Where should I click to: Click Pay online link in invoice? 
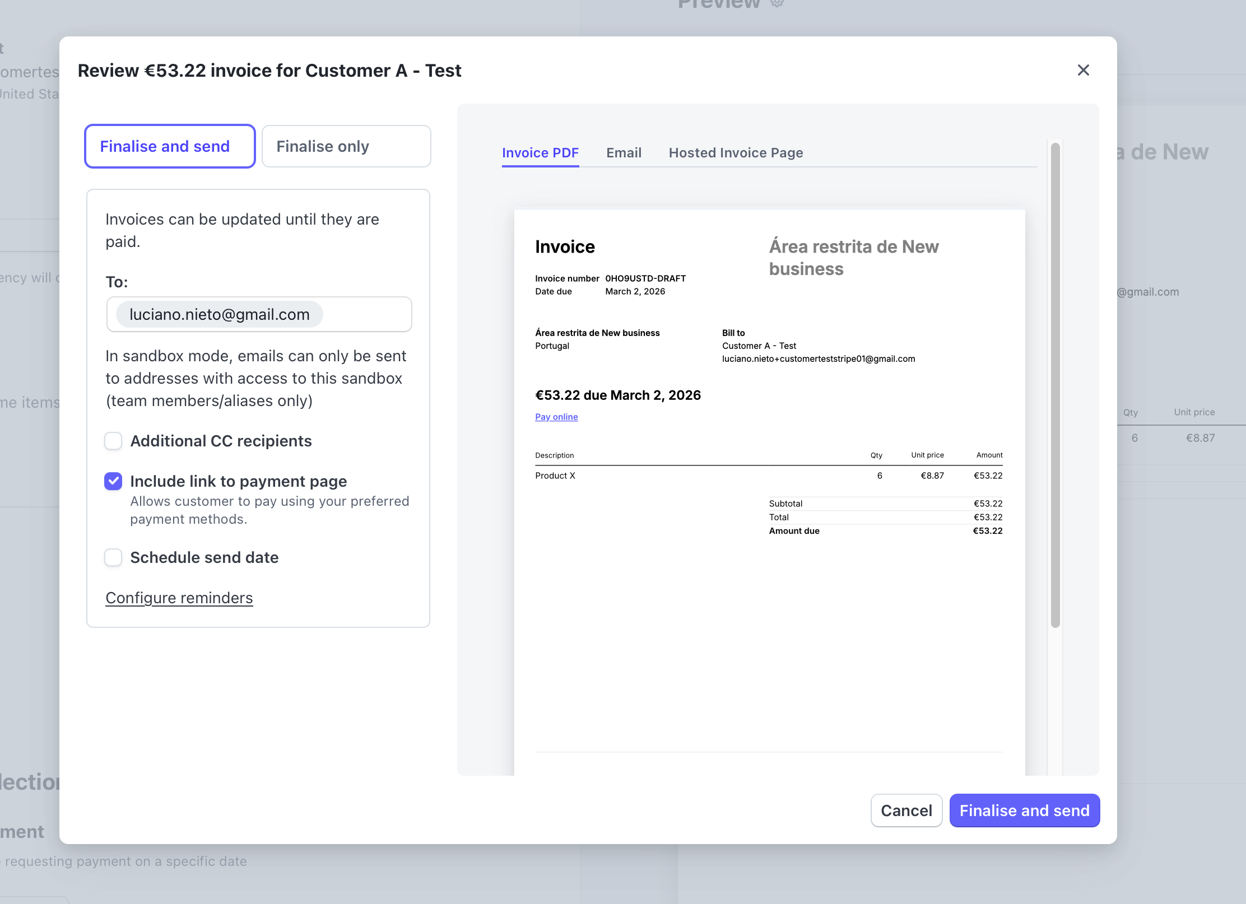click(x=556, y=417)
